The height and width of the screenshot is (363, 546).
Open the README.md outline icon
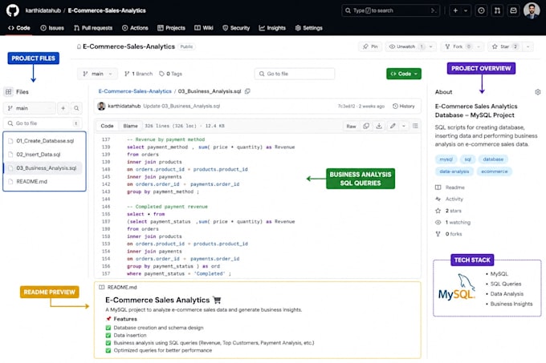coord(102,287)
